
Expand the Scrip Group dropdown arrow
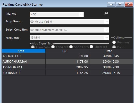107,22
